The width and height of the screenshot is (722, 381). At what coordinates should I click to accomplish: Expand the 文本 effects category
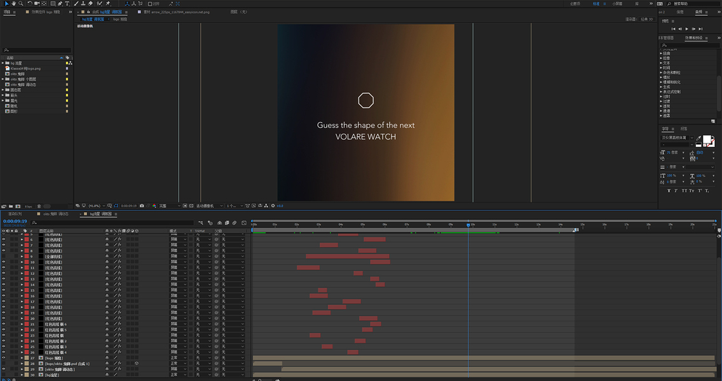(661, 63)
